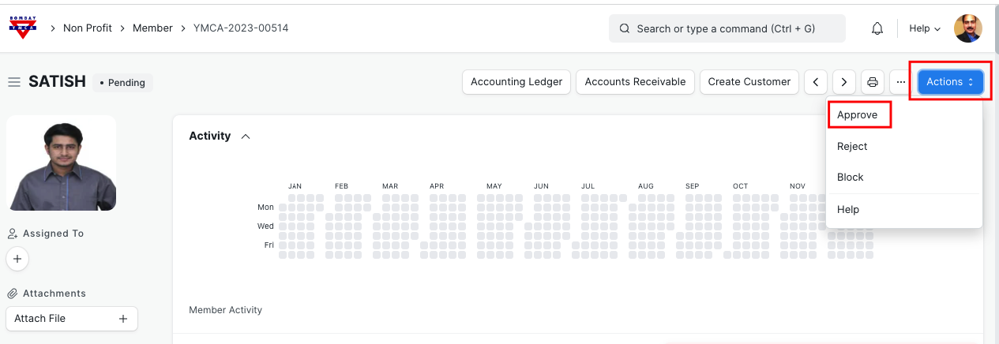This screenshot has width=999, height=344.
Task: Go to next member record arrow
Action: [x=844, y=82]
